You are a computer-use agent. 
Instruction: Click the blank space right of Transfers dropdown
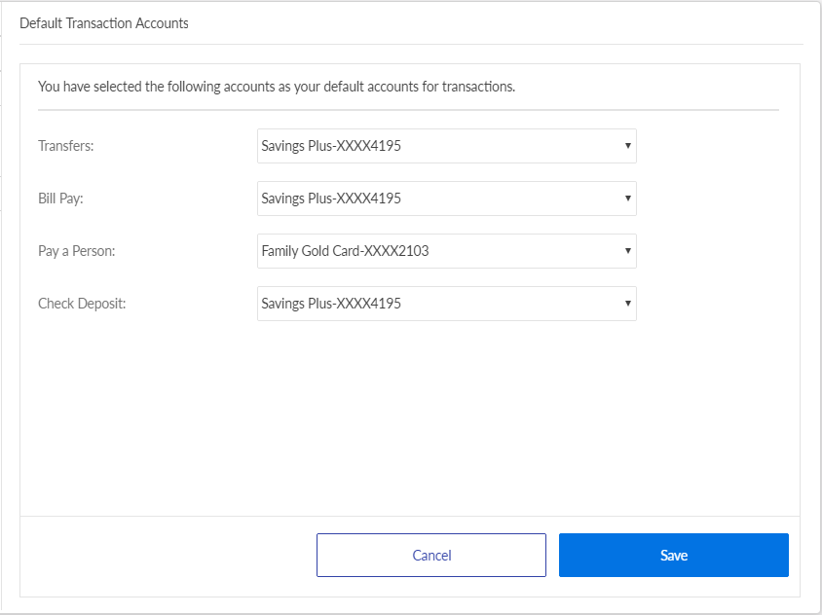[x=711, y=146]
